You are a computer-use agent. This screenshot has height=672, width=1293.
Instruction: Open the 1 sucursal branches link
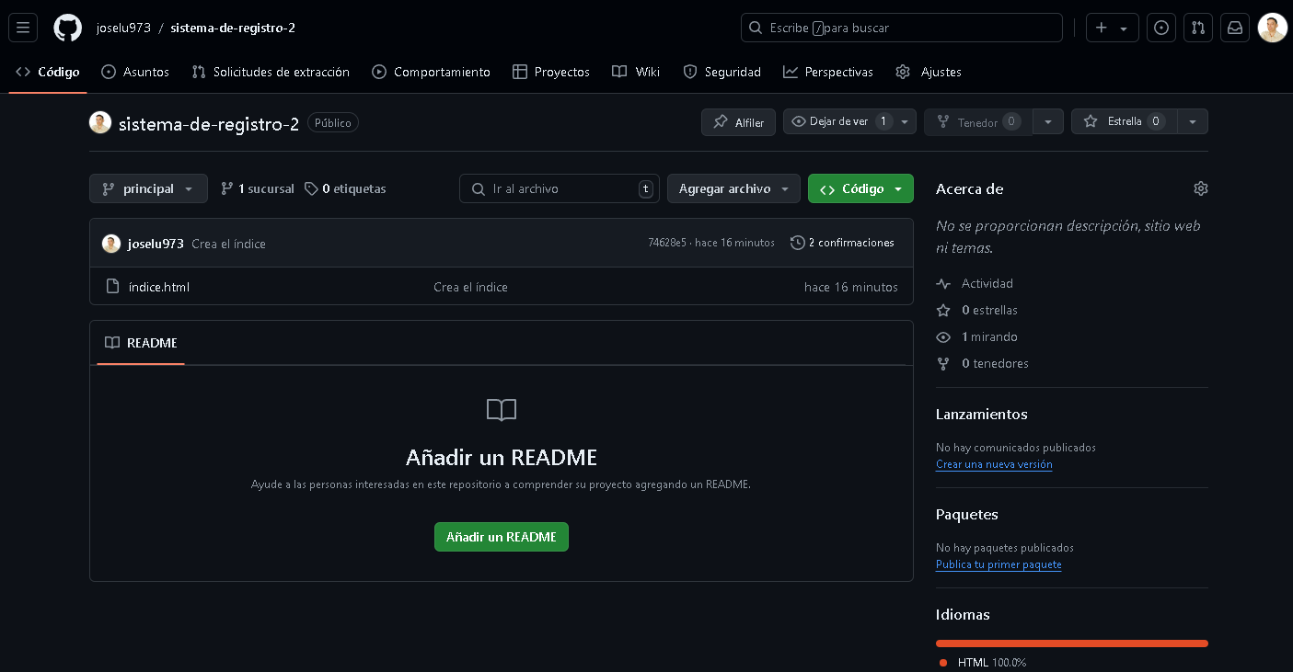coord(258,188)
